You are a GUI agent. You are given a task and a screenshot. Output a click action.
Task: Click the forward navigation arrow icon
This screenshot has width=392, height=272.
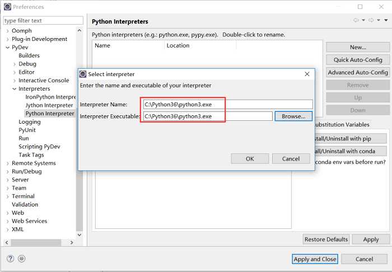[371, 20]
